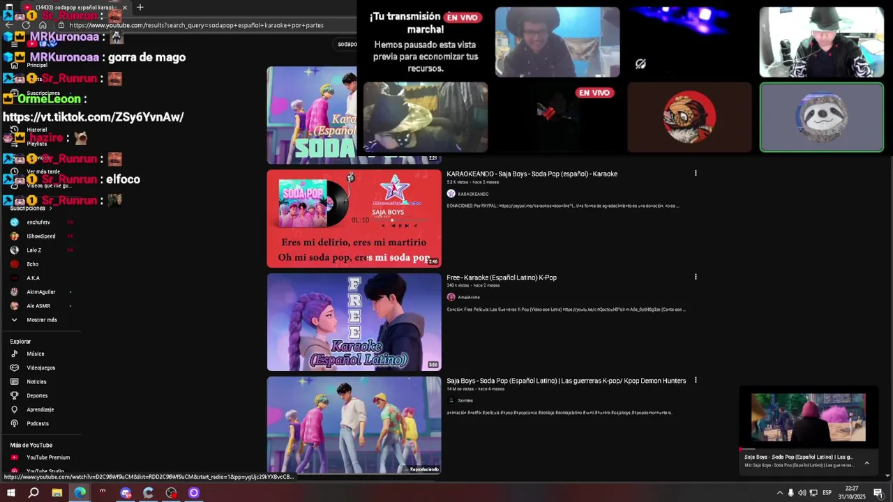Click the miniplayer video preview
Viewport: 893px width, 502px height.
pyautogui.click(x=809, y=417)
